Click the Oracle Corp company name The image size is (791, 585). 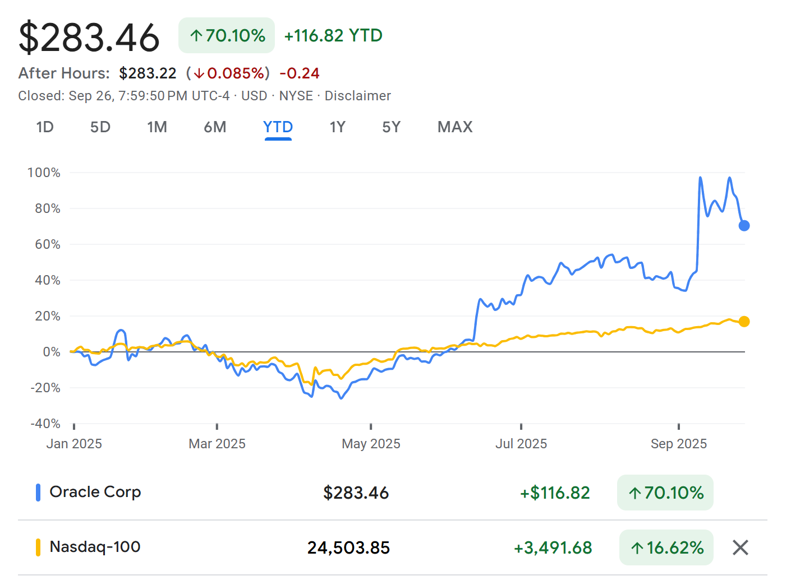(x=95, y=492)
